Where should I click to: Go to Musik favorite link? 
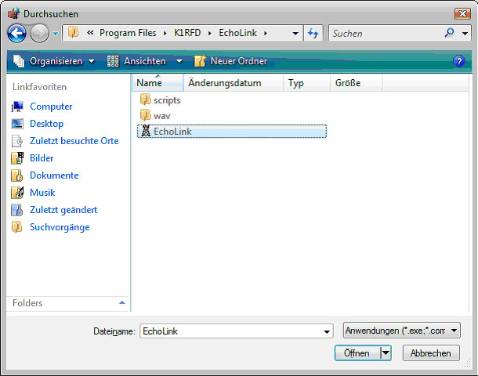(x=42, y=193)
